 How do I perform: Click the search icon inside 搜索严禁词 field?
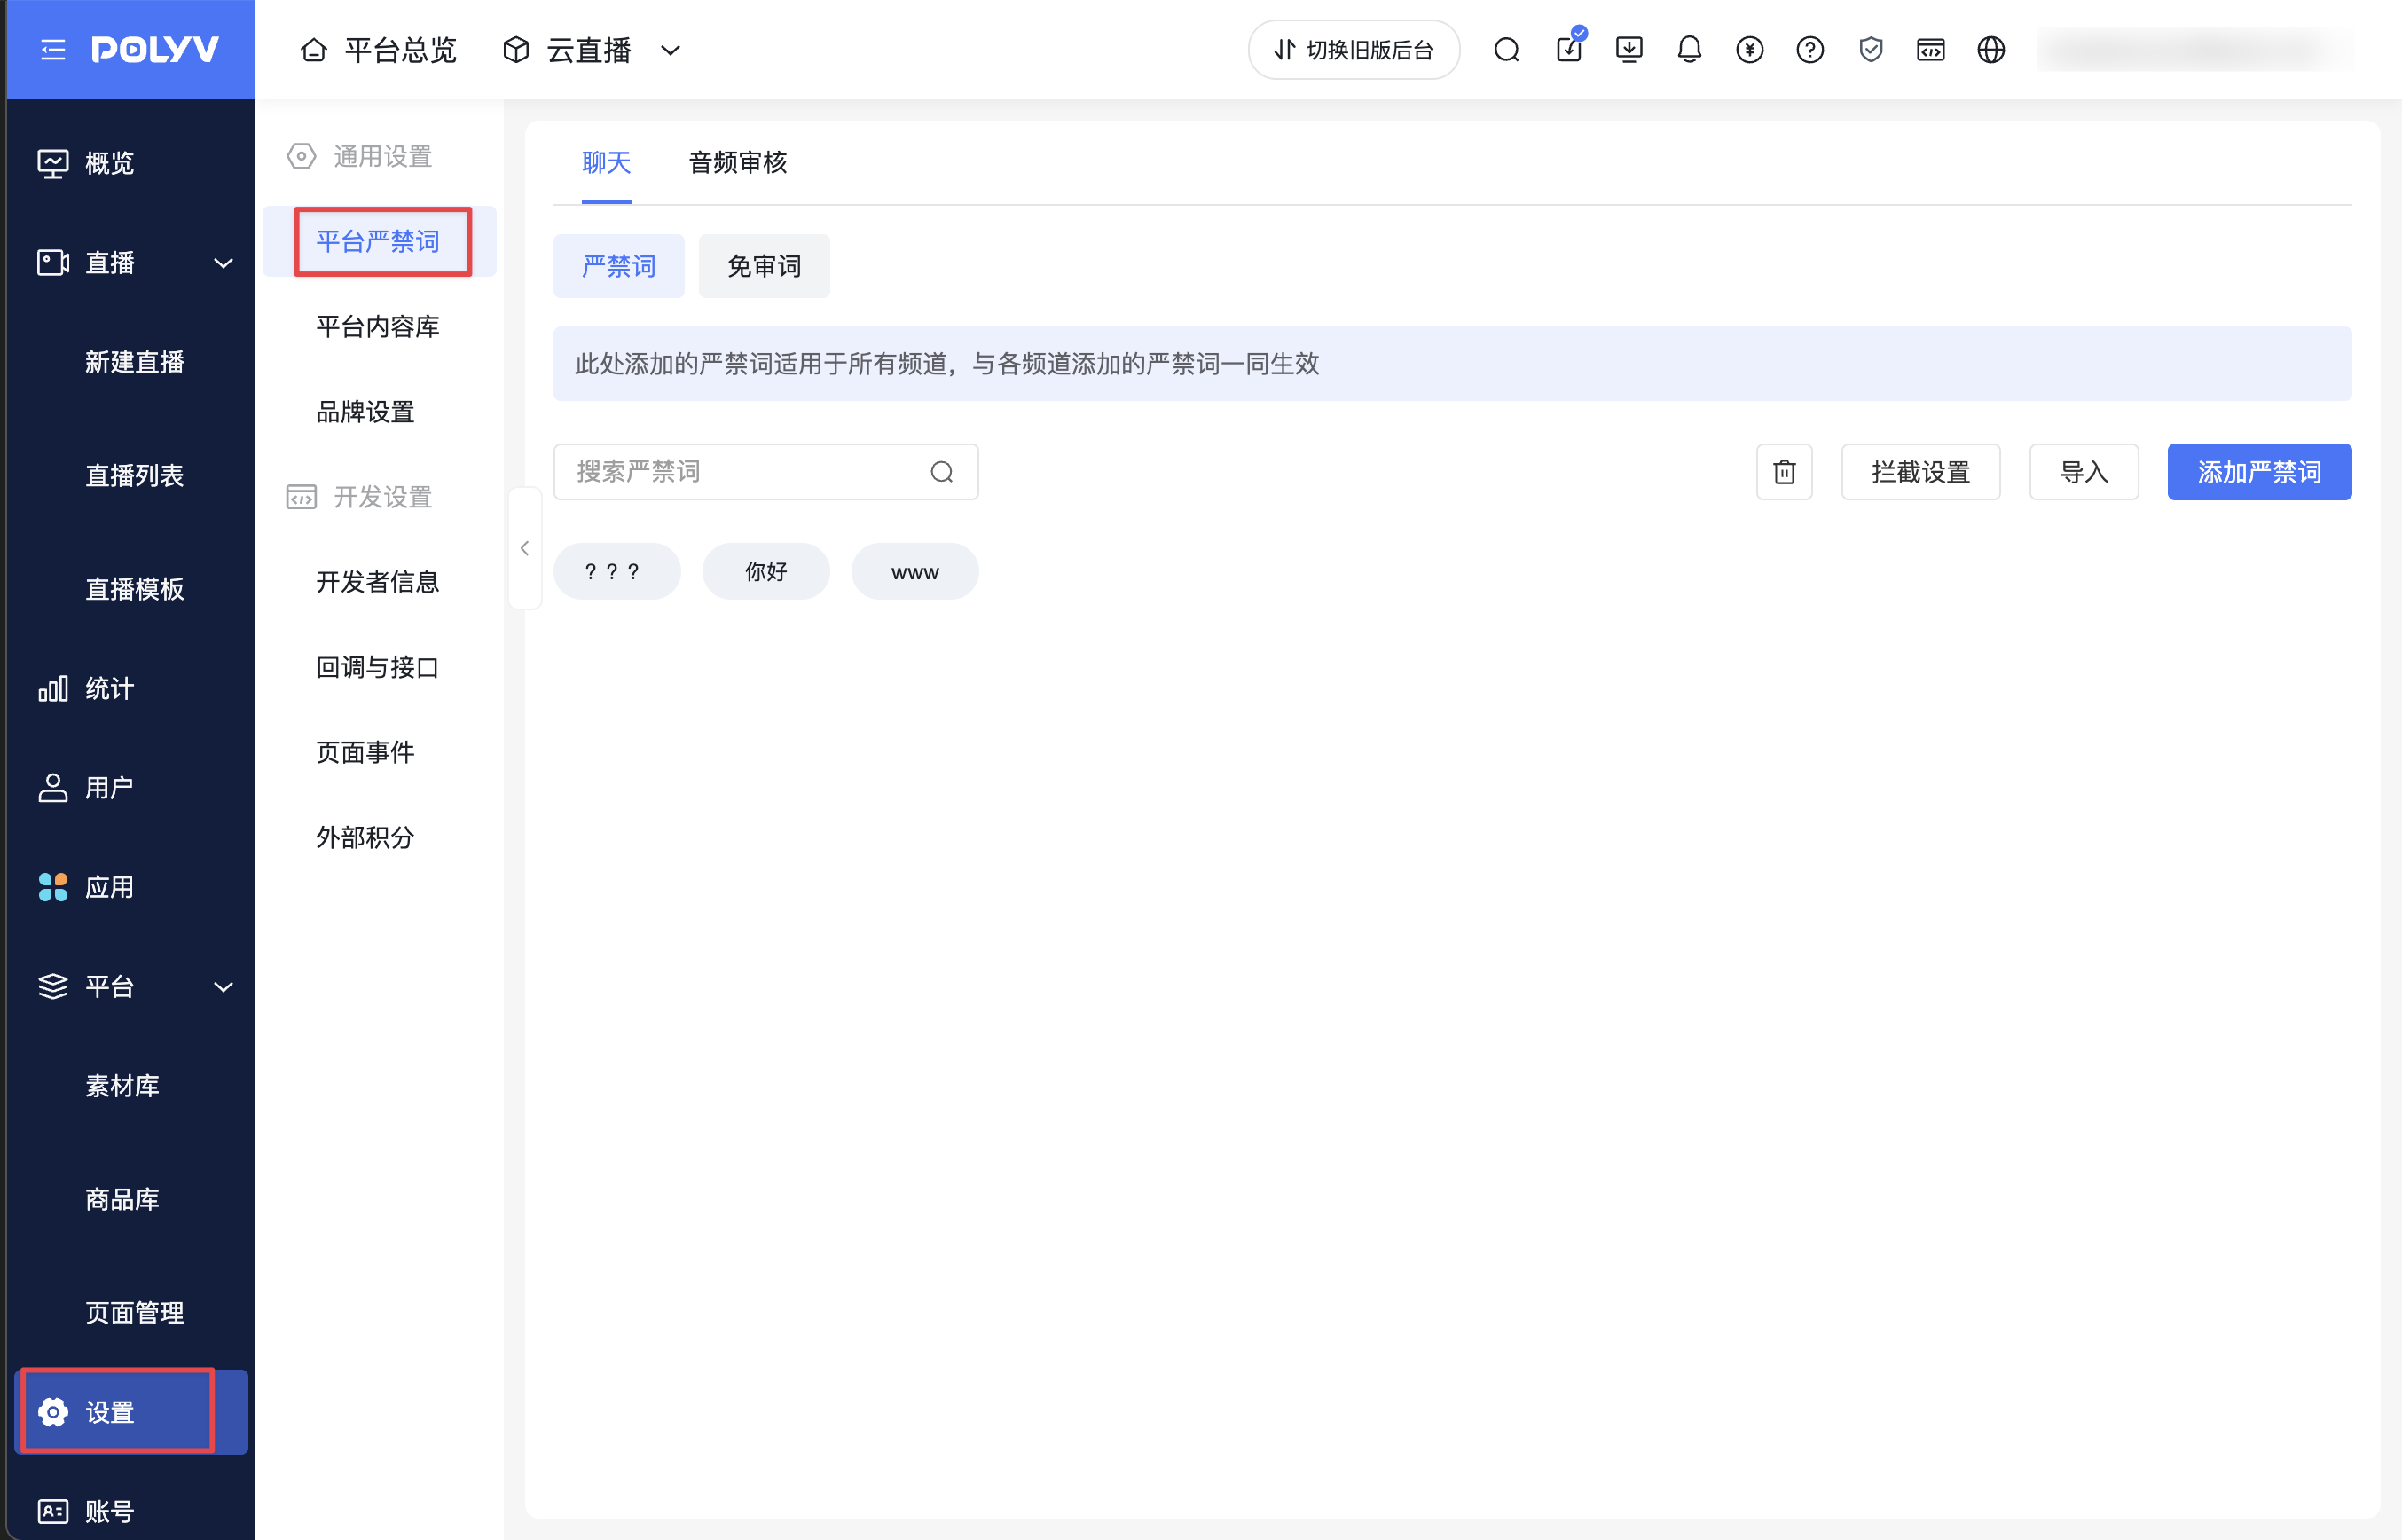[942, 471]
